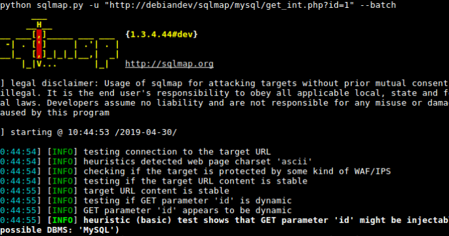The width and height of the screenshot is (449, 236).
Task: Click the "possible DBMS: 'MySQL'" text
Action: (60, 229)
